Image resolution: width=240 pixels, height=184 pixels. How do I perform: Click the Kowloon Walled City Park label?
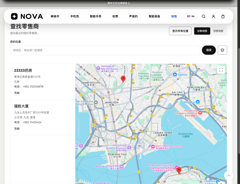click(157, 76)
